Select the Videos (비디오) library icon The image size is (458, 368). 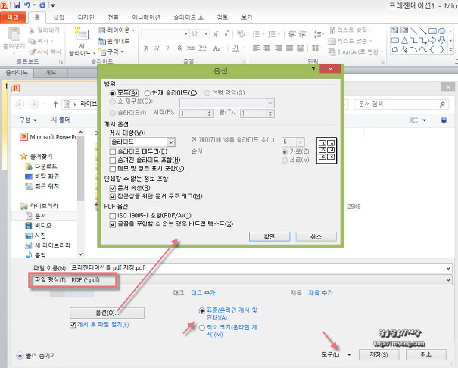26,226
